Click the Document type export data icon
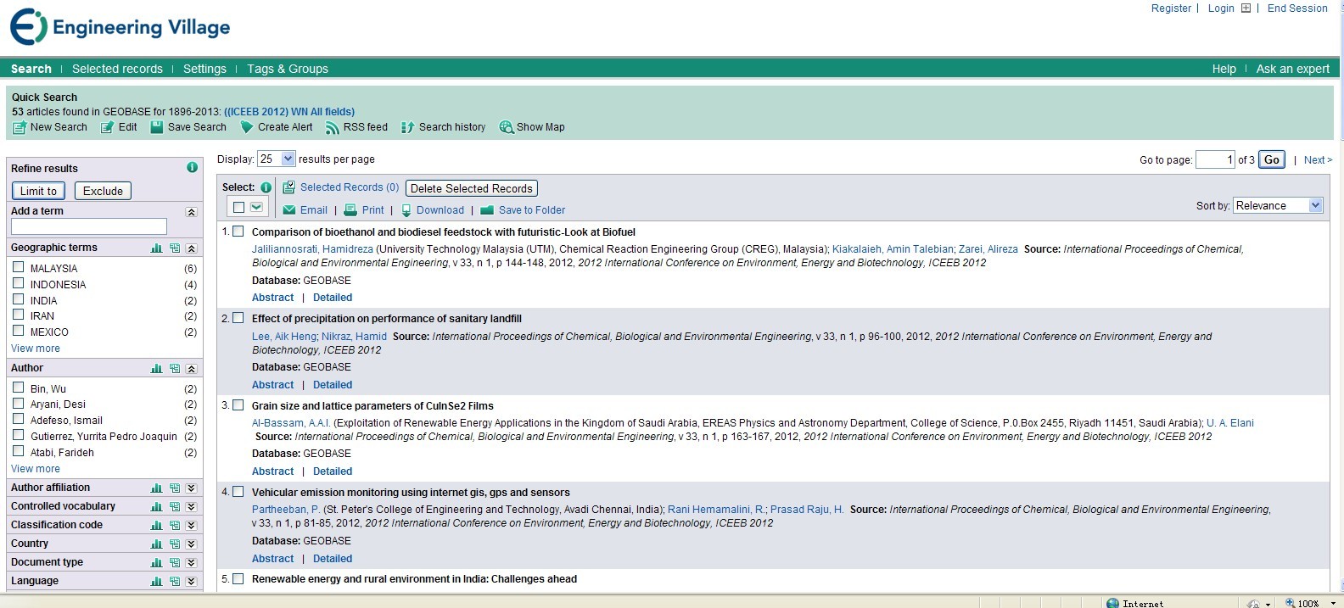Viewport: 1344px width, 608px height. pos(175,563)
